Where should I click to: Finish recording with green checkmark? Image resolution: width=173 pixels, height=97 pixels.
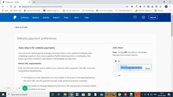pos(25,88)
